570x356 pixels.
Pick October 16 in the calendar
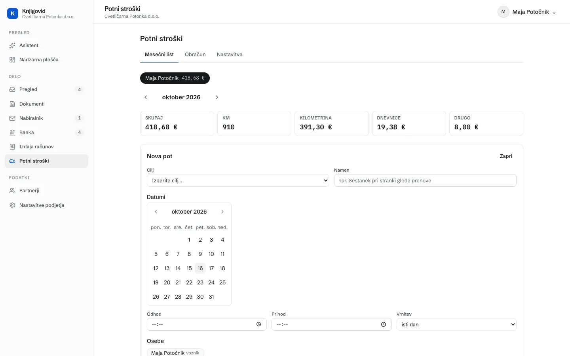point(200,268)
